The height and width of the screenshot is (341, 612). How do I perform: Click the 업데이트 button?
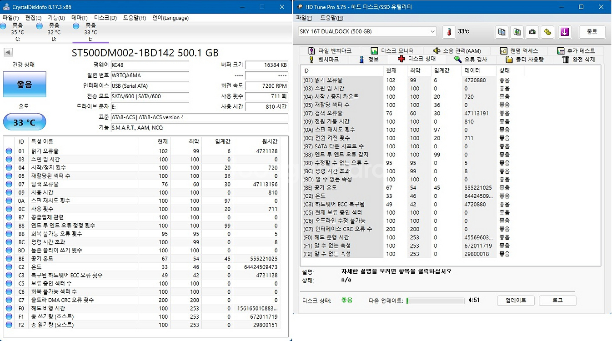515,301
